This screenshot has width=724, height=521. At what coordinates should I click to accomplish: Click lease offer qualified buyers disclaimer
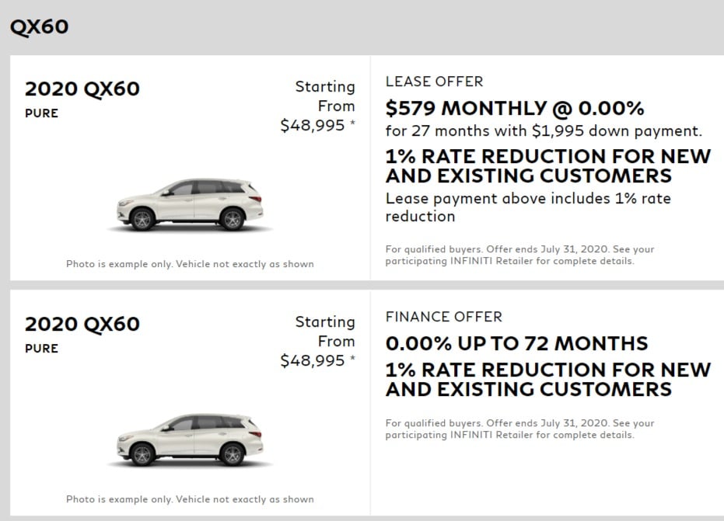pos(520,255)
